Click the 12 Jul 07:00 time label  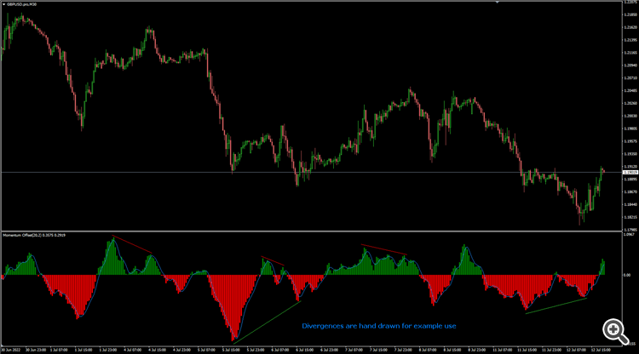pyautogui.click(x=576, y=350)
